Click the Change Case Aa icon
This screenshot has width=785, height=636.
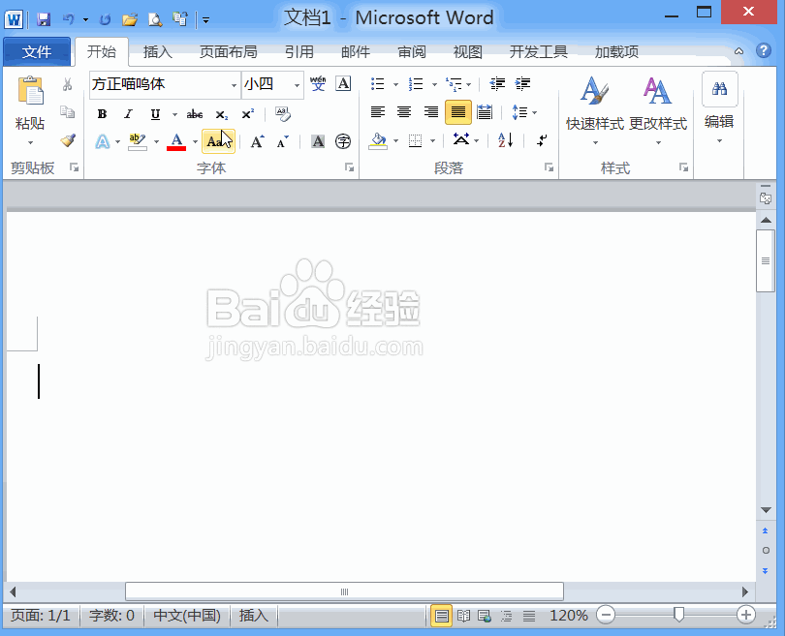coord(218,141)
